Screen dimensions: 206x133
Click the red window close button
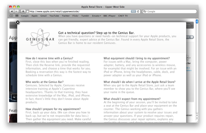click(10, 7)
